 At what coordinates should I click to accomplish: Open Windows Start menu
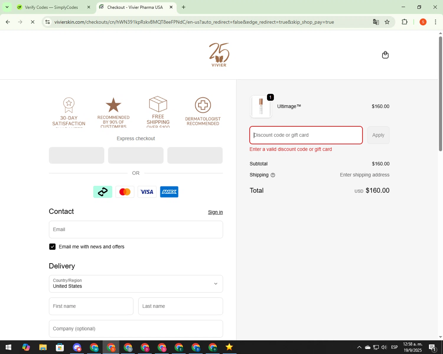pos(8,347)
